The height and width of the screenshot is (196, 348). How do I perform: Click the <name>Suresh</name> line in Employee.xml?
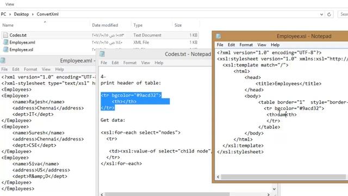click(x=39, y=133)
